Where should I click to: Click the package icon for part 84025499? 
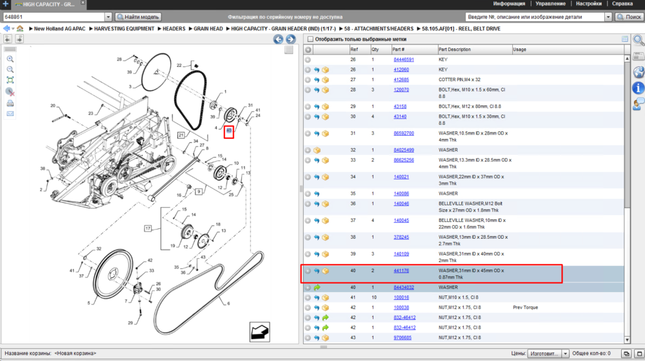(317, 151)
